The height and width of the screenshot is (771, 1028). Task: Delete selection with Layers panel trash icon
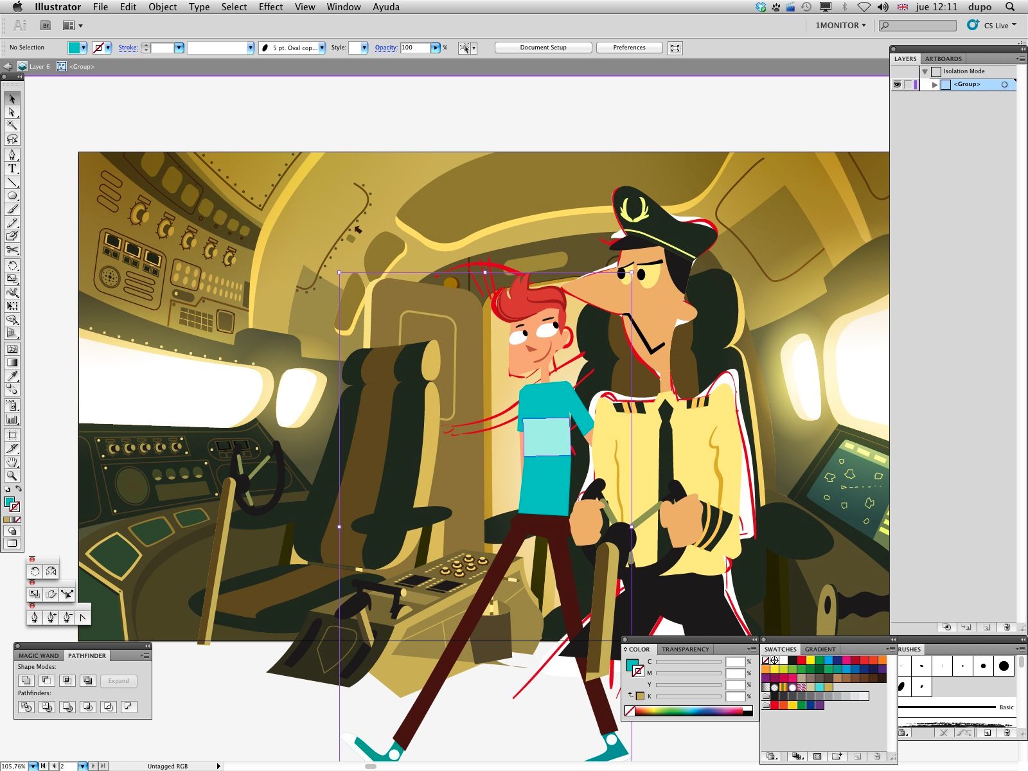click(1006, 627)
